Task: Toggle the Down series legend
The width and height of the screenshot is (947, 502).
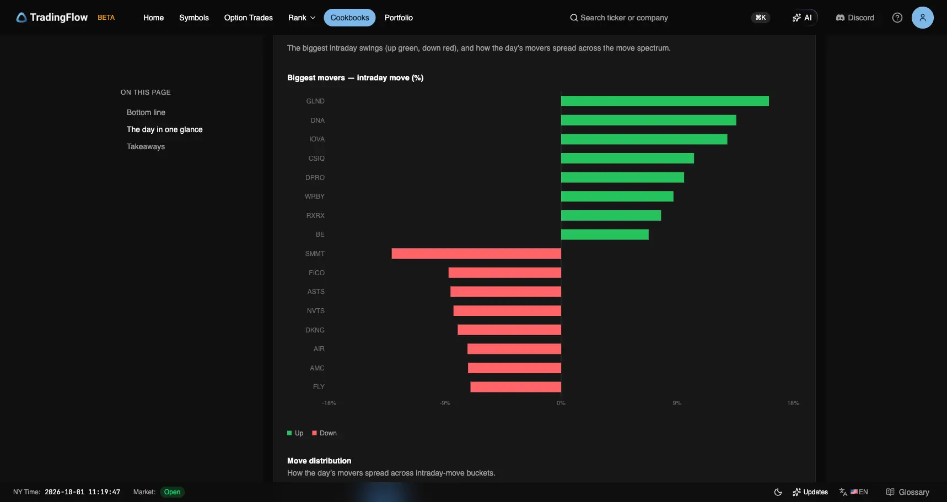Action: point(325,433)
